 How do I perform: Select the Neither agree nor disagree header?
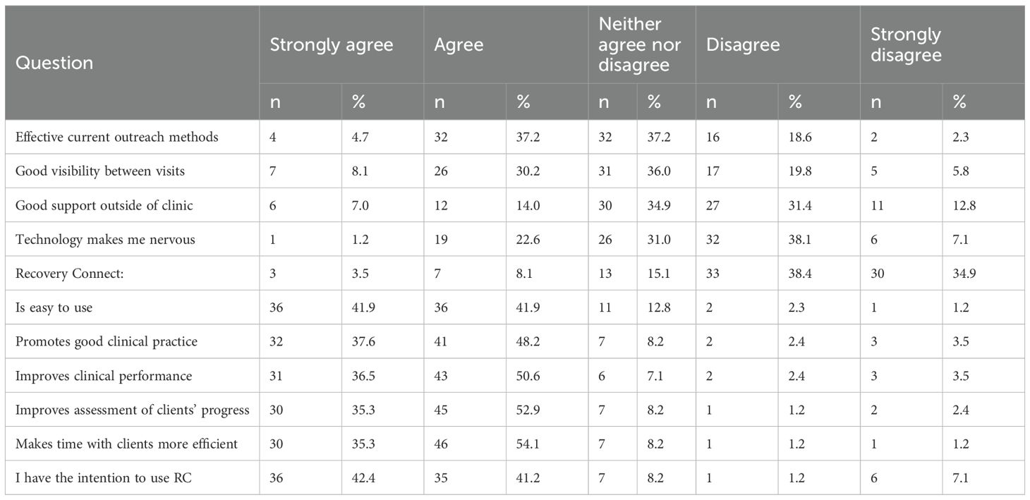[x=640, y=45]
